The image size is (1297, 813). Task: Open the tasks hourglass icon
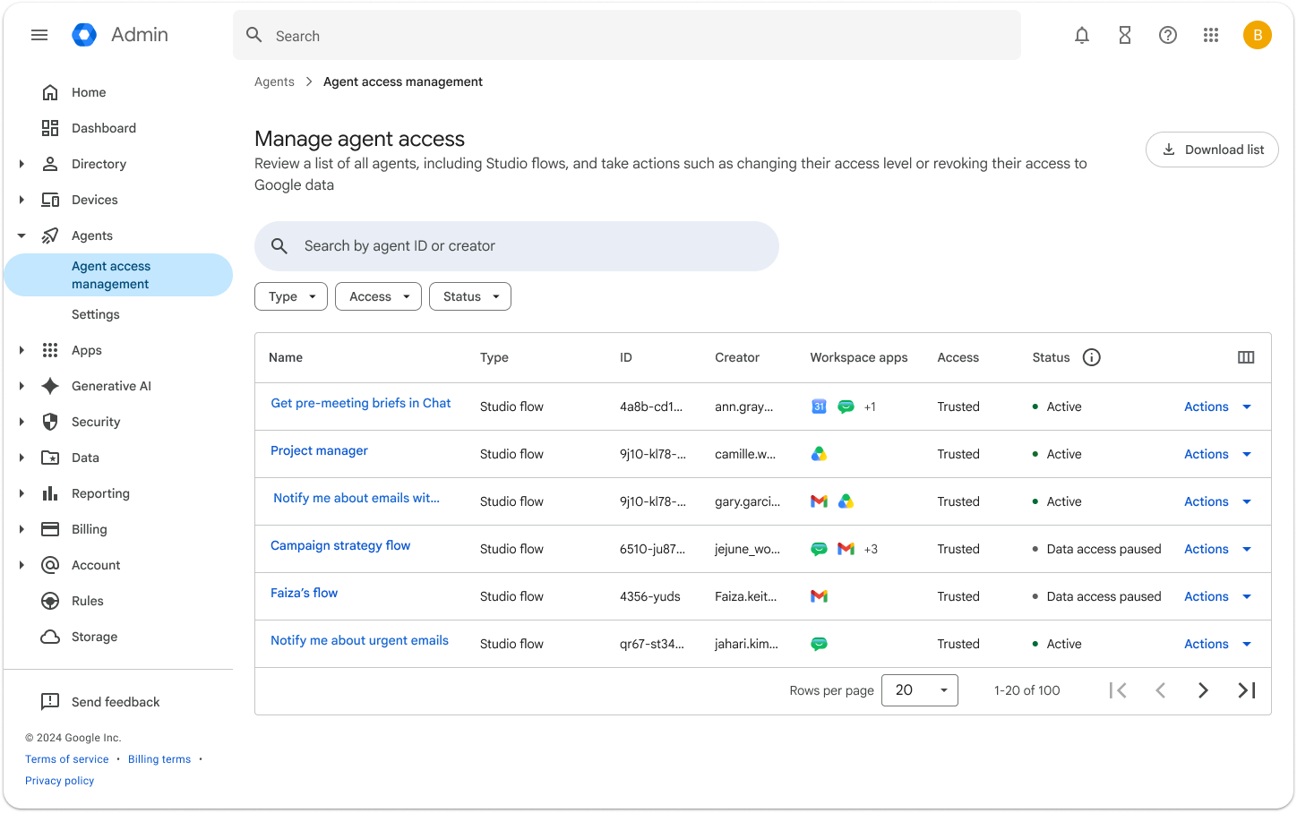coord(1125,35)
